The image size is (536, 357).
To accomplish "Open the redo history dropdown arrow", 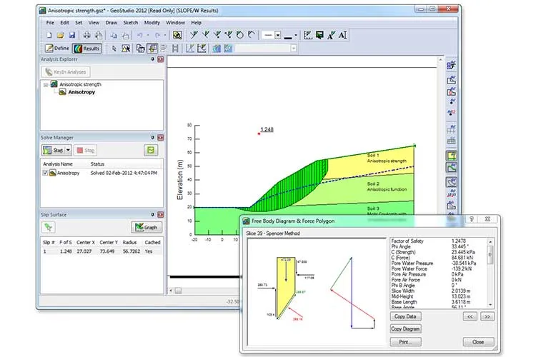I will coord(165,35).
